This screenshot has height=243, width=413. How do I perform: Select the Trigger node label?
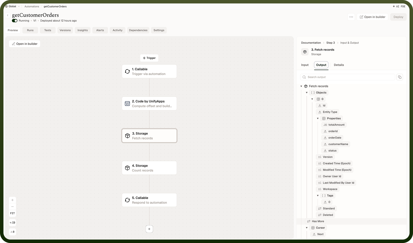[149, 58]
